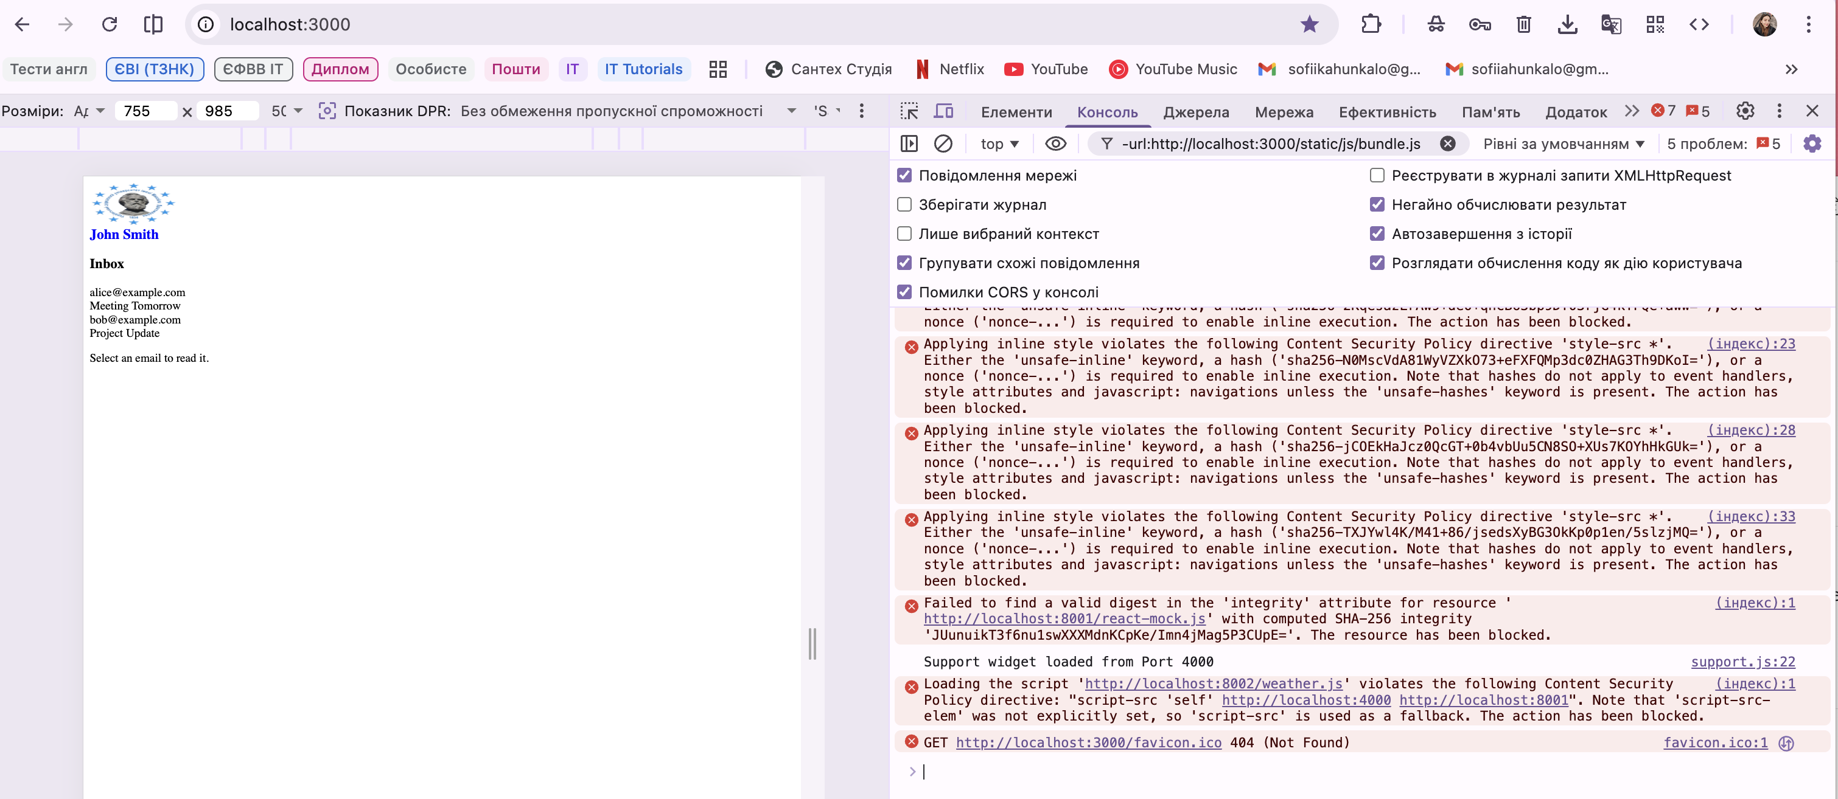Open the extensions puzzle icon
Viewport: 1838px width, 799px height.
[x=1371, y=24]
